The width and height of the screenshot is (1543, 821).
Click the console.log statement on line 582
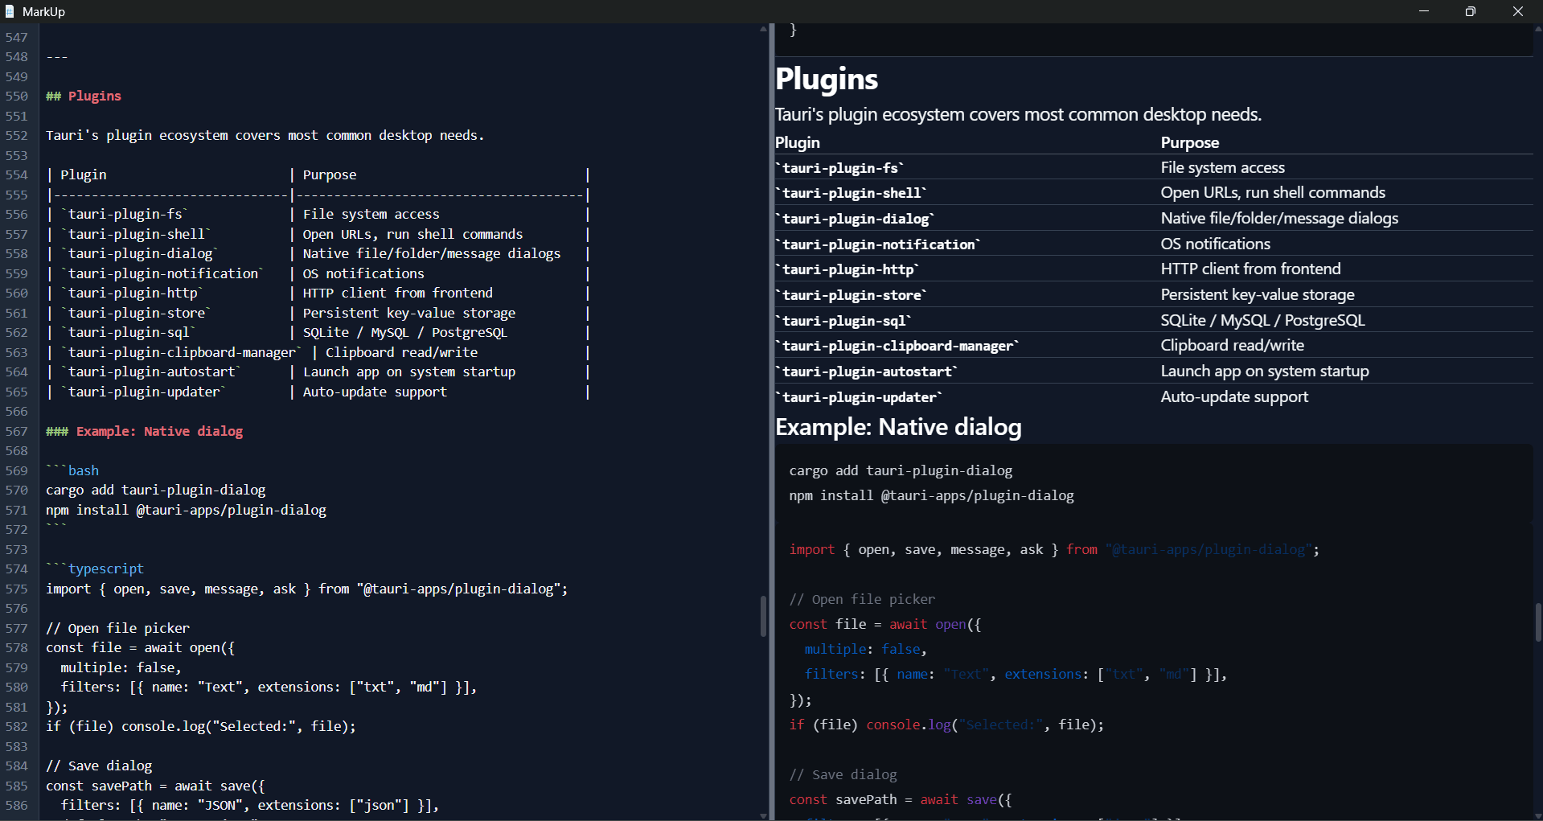pyautogui.click(x=200, y=726)
